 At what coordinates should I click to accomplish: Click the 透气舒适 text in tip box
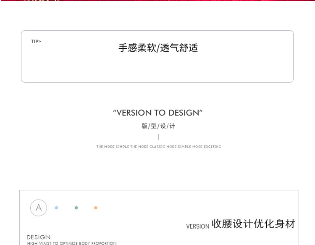click(x=179, y=48)
